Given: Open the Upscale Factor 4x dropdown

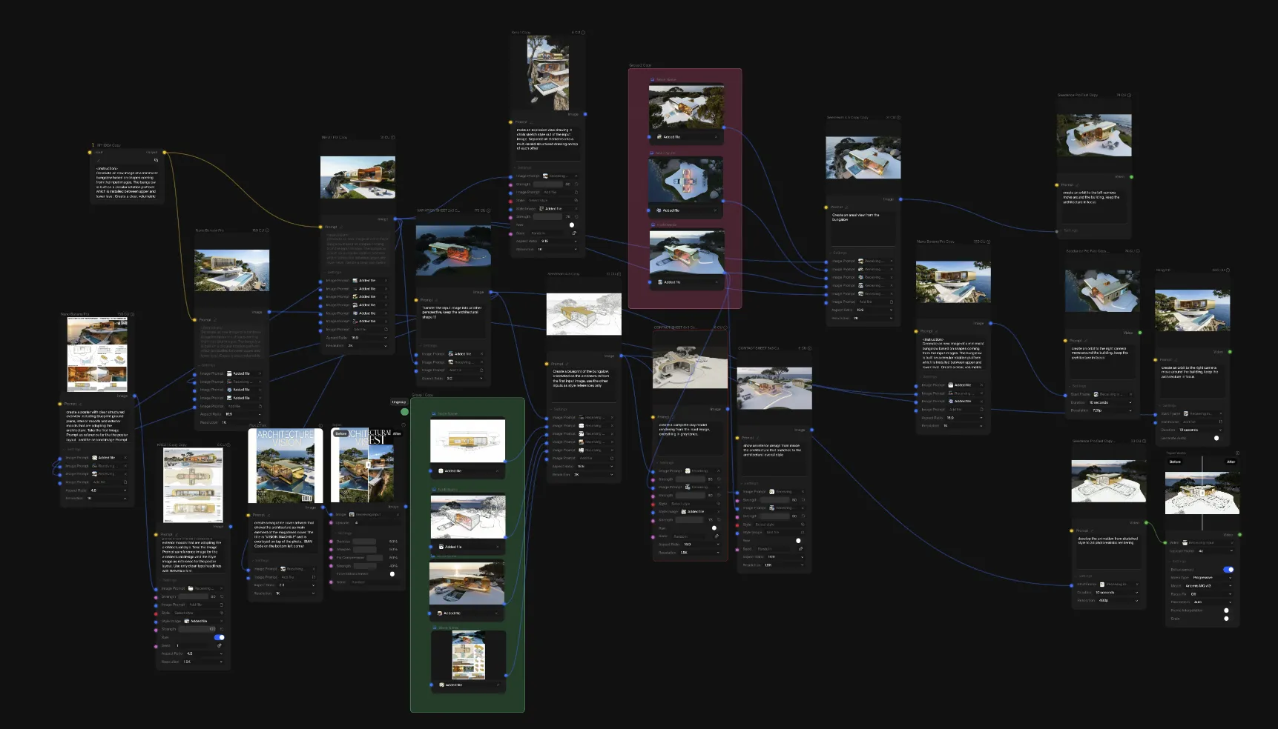Looking at the screenshot, I should point(1214,551).
